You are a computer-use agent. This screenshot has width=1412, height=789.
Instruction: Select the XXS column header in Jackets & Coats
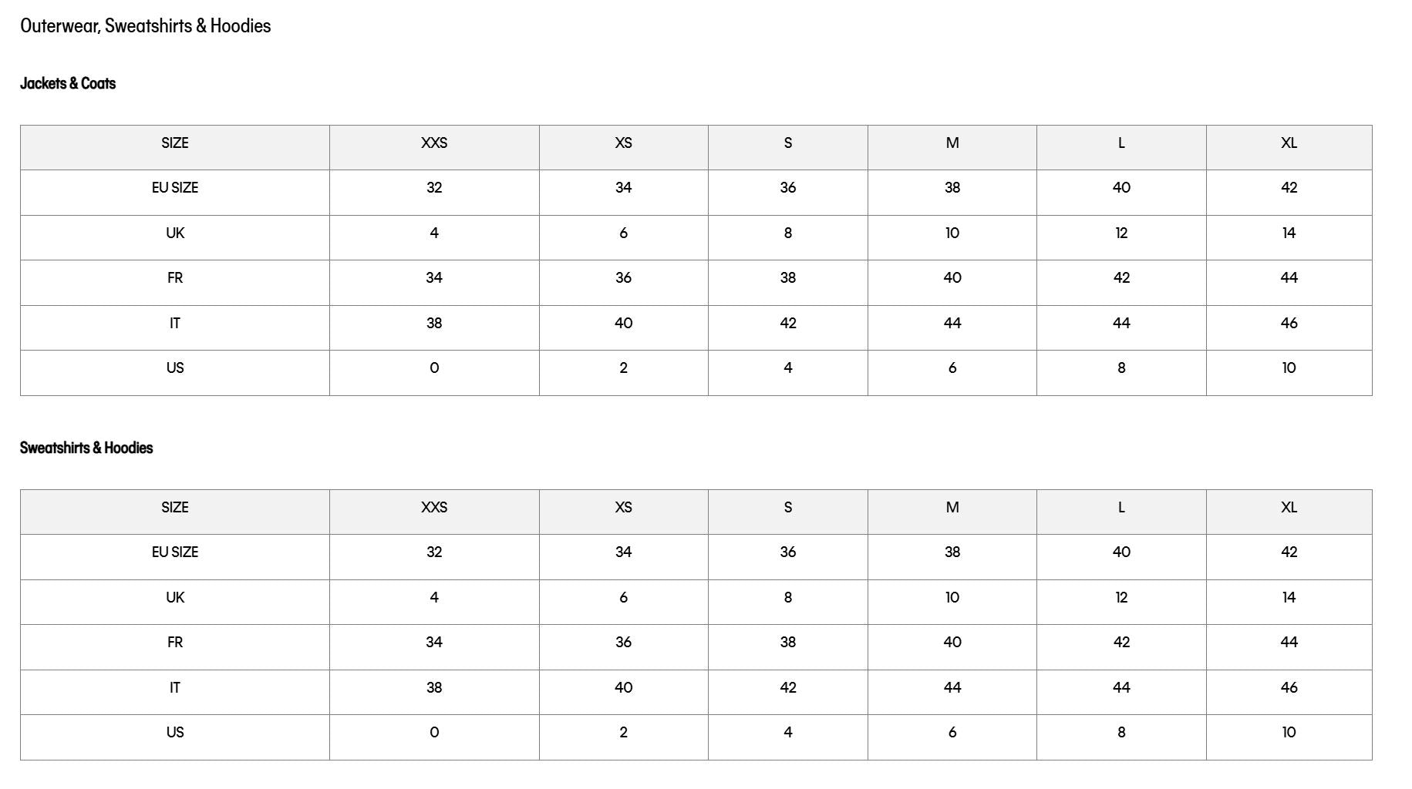[434, 143]
